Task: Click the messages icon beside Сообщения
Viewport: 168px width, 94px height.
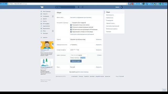Action: (41, 16)
